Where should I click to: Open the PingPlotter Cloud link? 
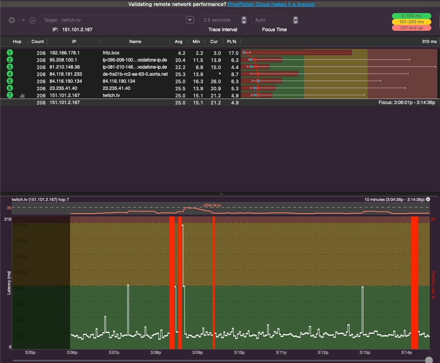[271, 4]
